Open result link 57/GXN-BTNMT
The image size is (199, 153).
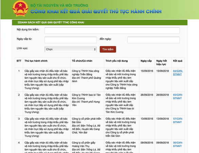pyautogui.click(x=178, y=120)
